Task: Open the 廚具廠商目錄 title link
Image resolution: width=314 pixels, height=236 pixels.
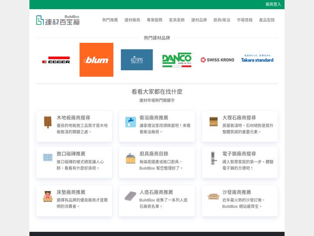Action: tap(154, 154)
